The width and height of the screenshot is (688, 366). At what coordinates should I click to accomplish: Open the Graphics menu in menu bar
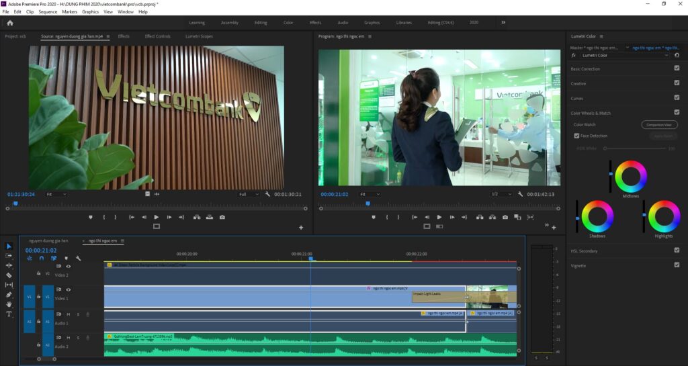(x=91, y=12)
